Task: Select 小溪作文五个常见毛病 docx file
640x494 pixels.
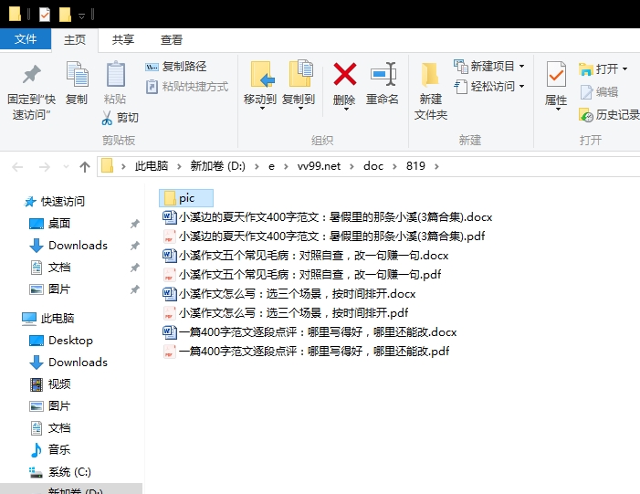Action: 305,255
